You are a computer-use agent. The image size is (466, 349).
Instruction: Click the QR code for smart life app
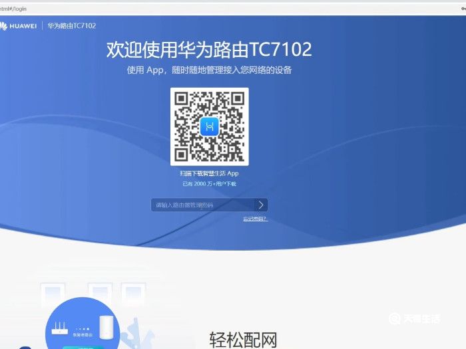210,127
